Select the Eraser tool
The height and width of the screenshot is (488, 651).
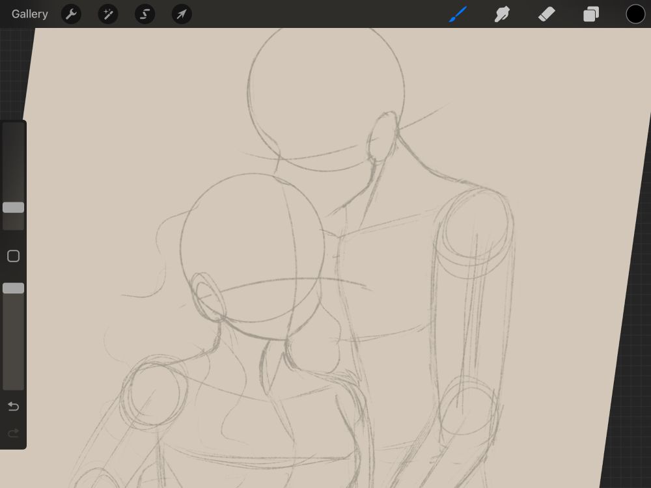(546, 14)
